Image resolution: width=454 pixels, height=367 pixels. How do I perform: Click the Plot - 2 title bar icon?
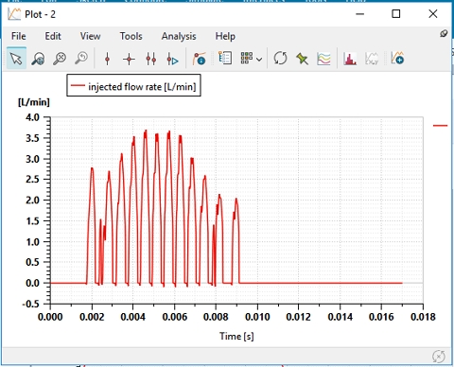tap(14, 14)
